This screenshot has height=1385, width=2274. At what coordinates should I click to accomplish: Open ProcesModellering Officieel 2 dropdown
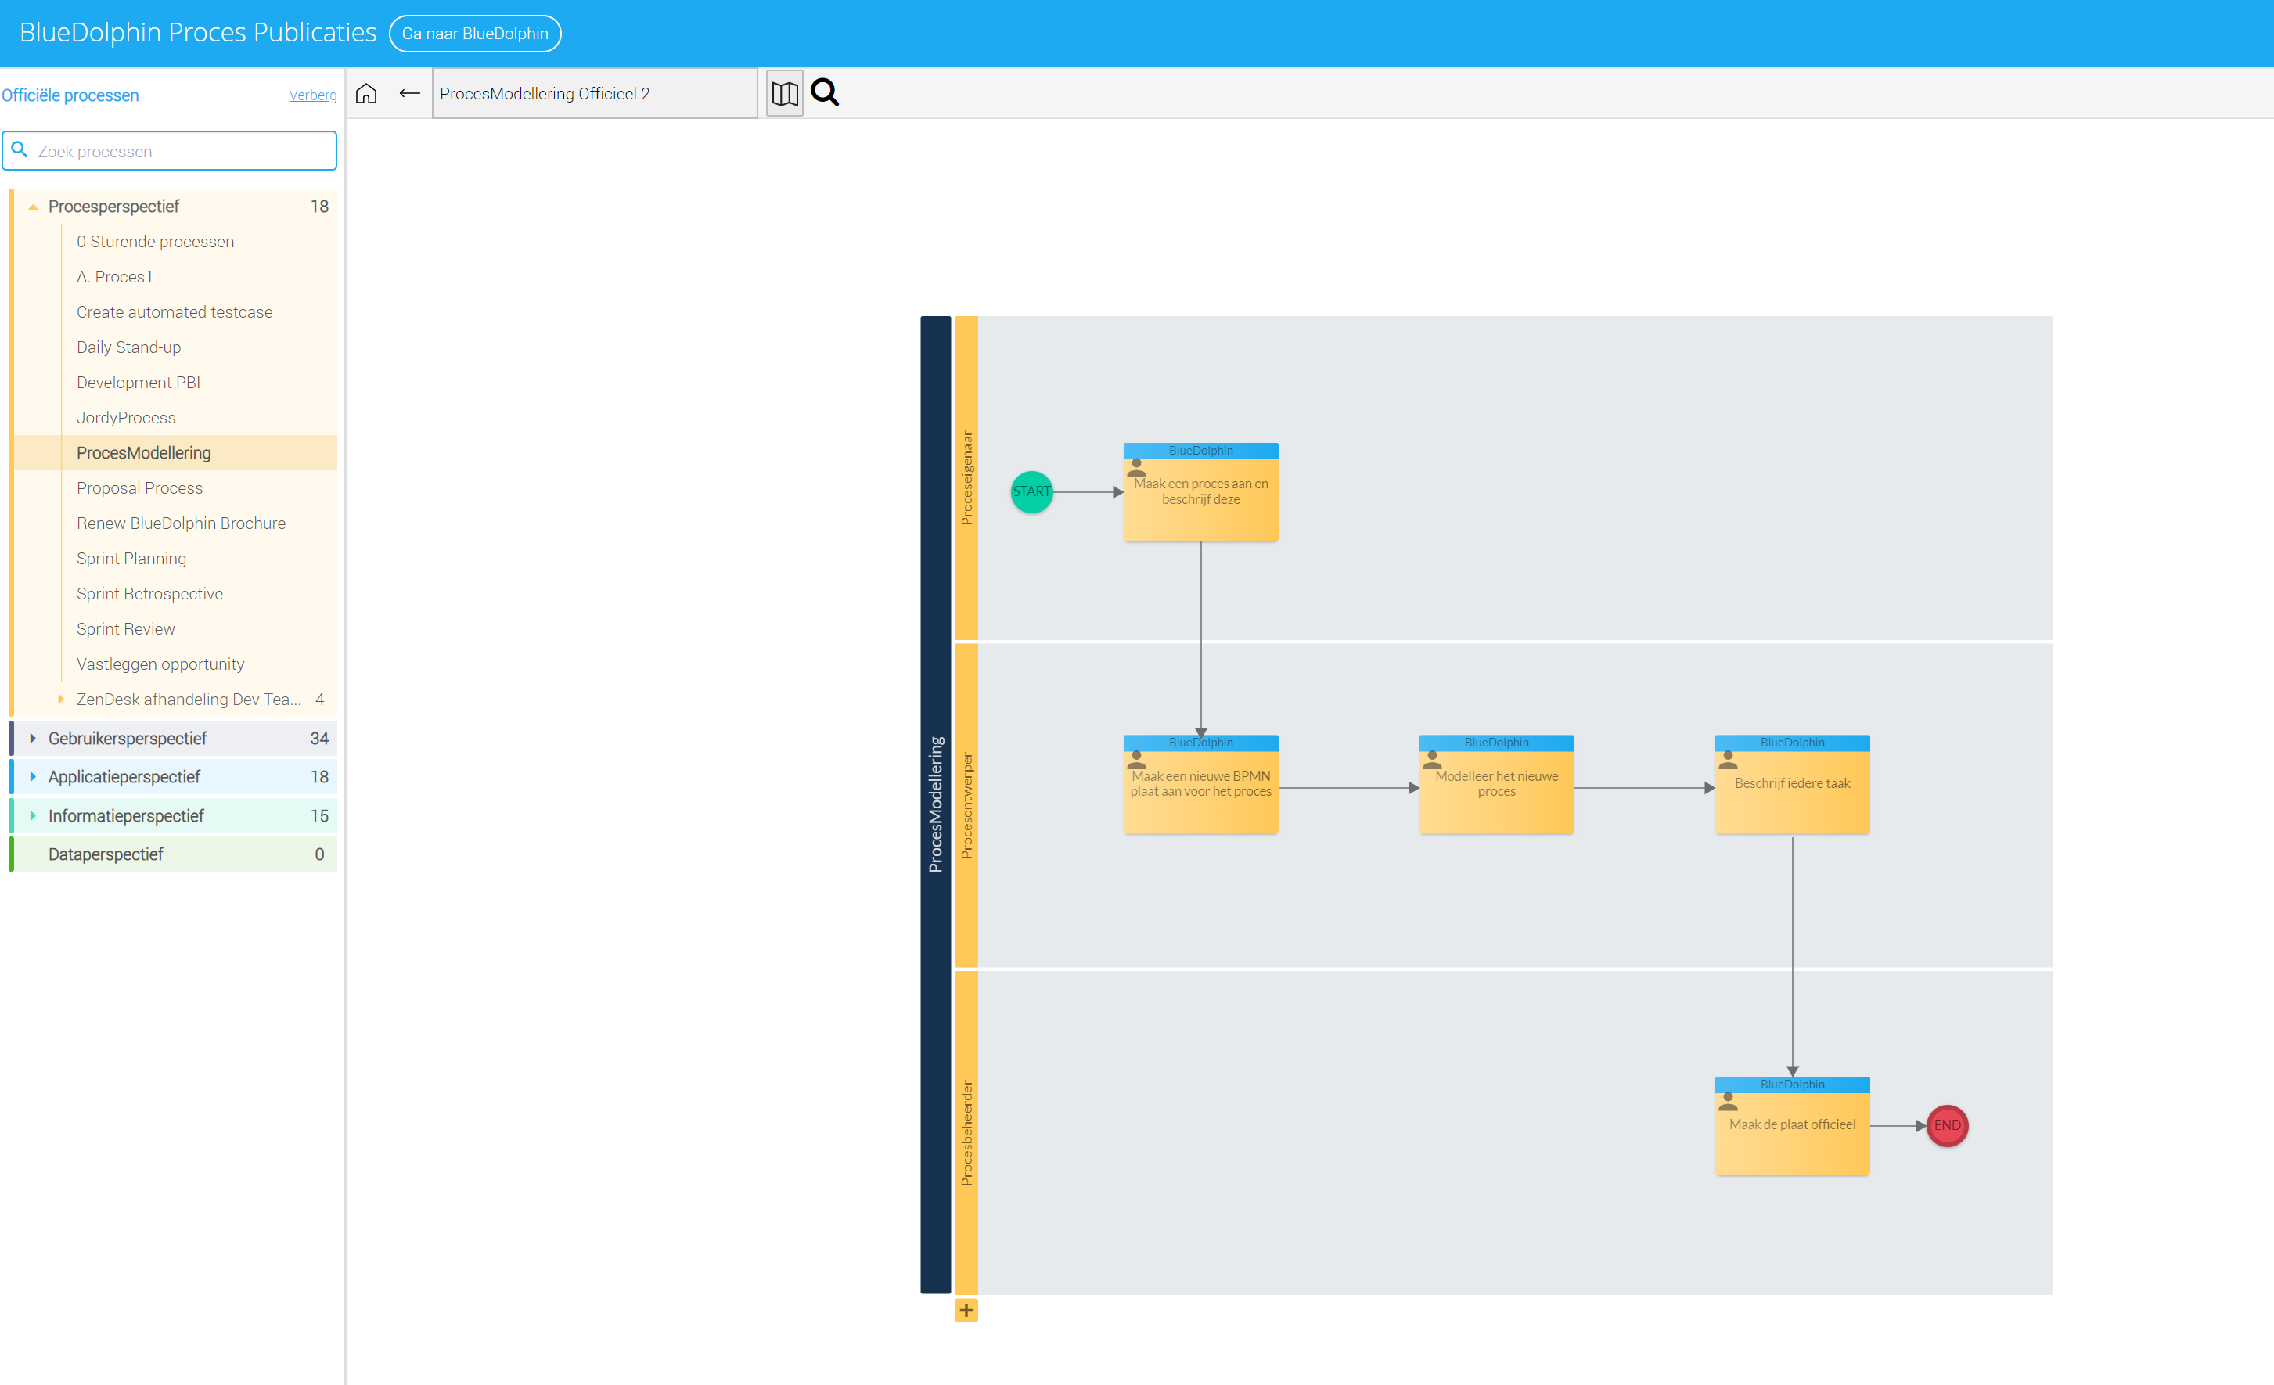click(x=595, y=93)
